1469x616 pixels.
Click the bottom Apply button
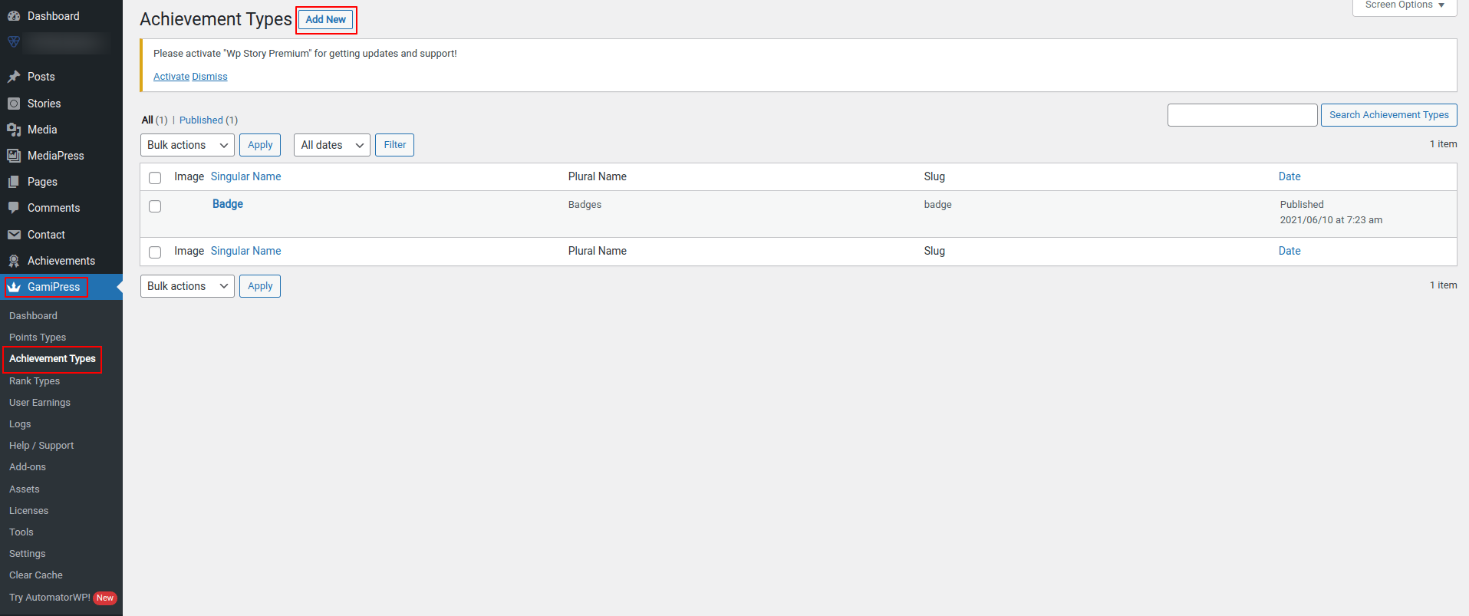[260, 286]
